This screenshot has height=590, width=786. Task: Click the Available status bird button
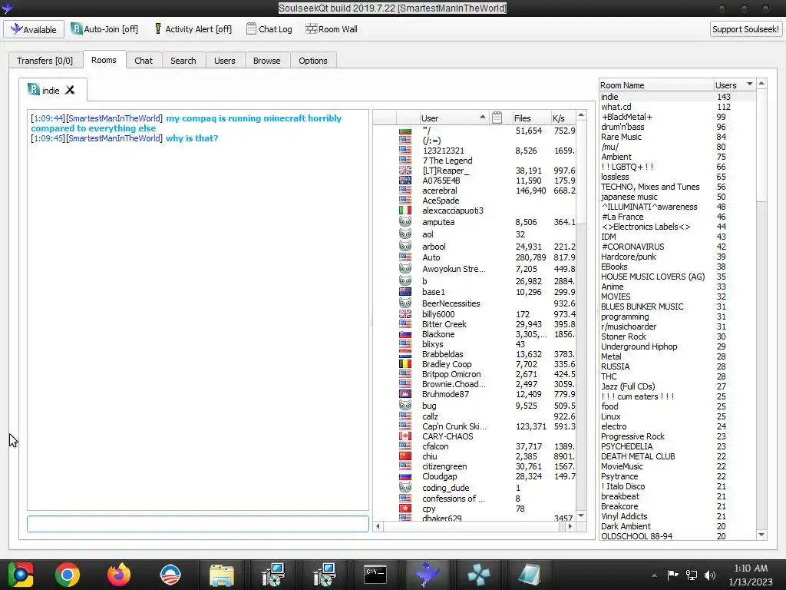pos(34,29)
